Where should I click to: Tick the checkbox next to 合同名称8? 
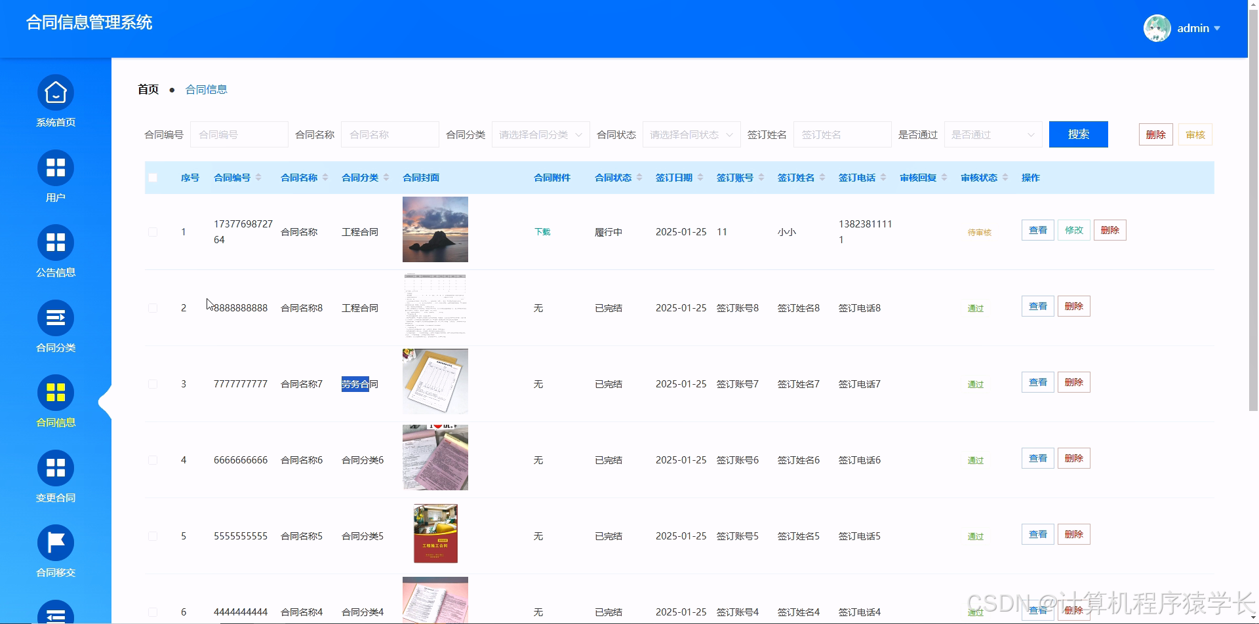point(153,307)
